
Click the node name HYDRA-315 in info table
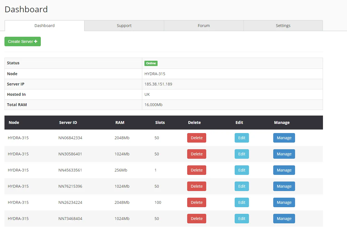155,74
